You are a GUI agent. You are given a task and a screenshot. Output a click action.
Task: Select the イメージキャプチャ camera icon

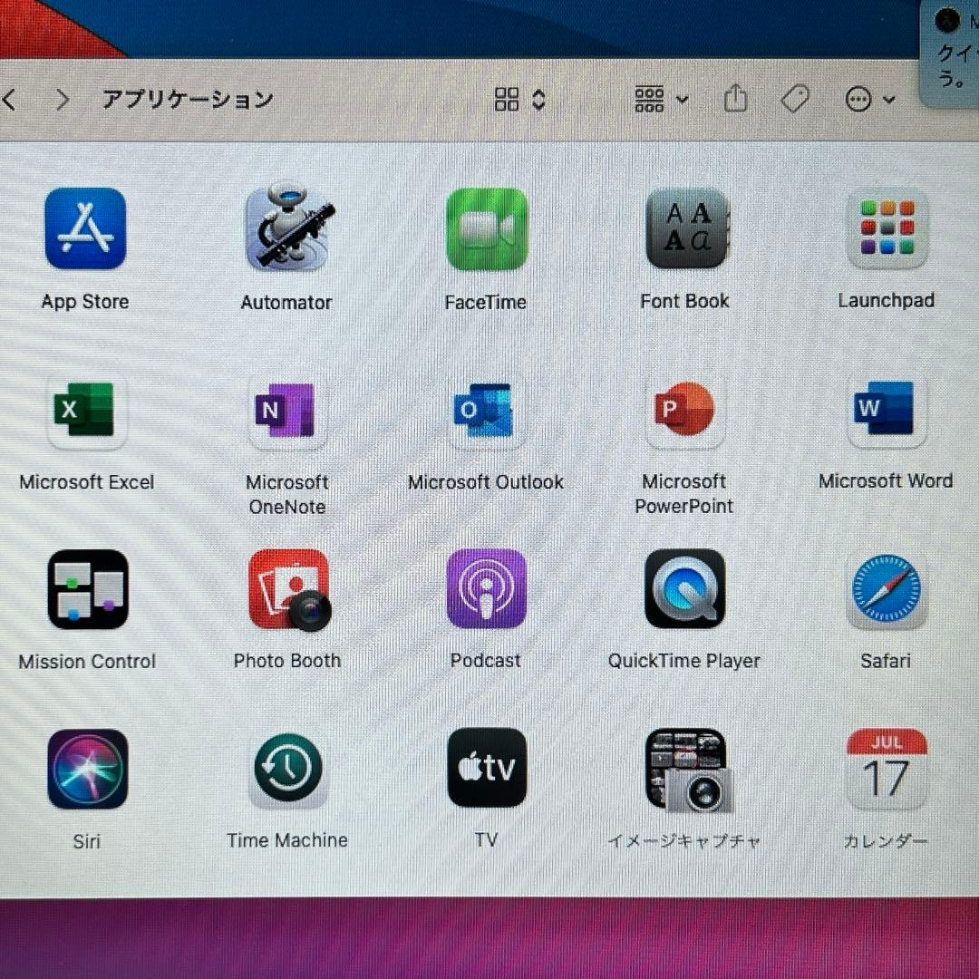688,771
